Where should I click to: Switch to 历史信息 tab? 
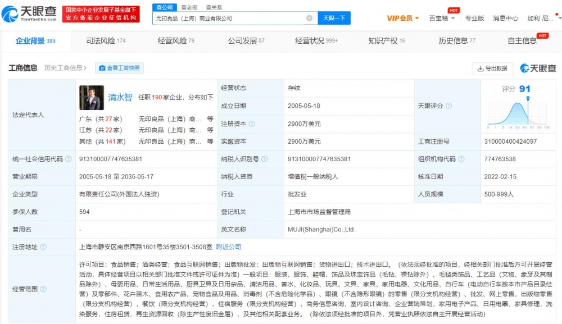(x=457, y=41)
